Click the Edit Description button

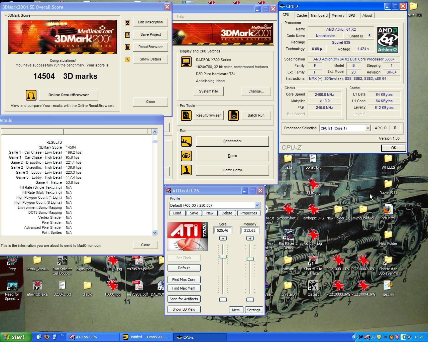[150, 22]
